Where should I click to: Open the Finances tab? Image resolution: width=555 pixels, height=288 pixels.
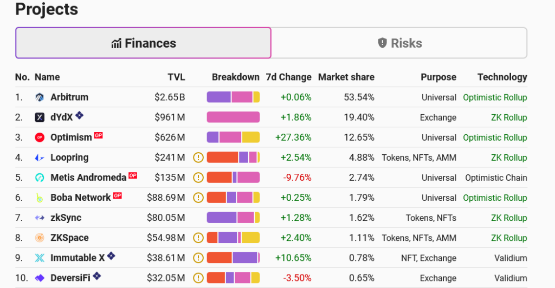(x=143, y=43)
